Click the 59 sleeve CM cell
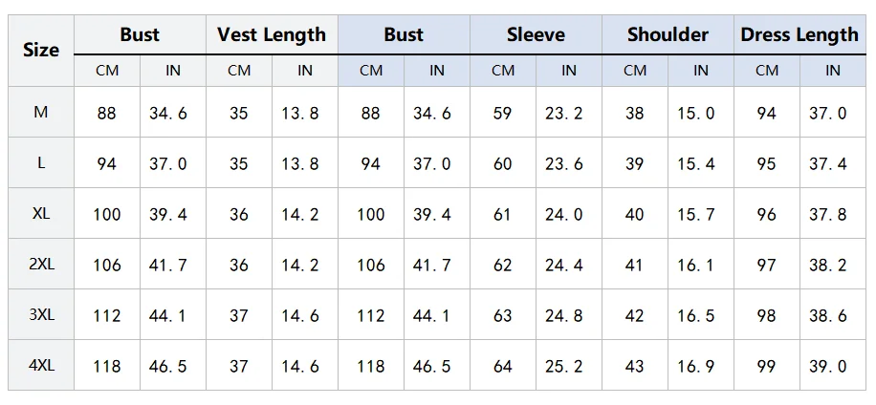The image size is (876, 405). [503, 113]
